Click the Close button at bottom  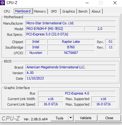coord(109,118)
